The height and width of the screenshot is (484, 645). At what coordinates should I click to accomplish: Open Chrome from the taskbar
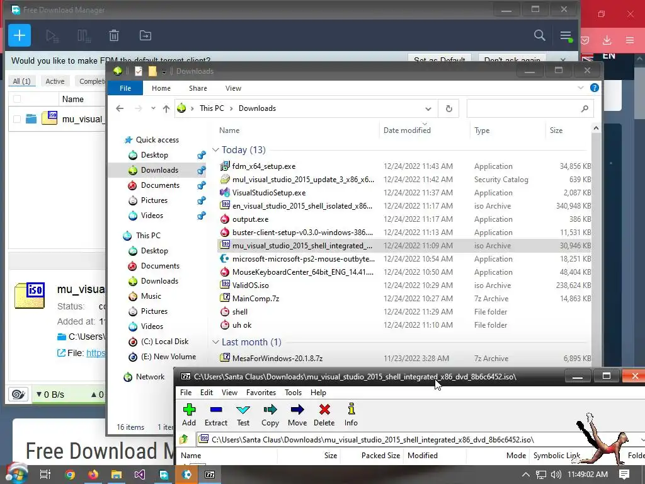point(70,475)
